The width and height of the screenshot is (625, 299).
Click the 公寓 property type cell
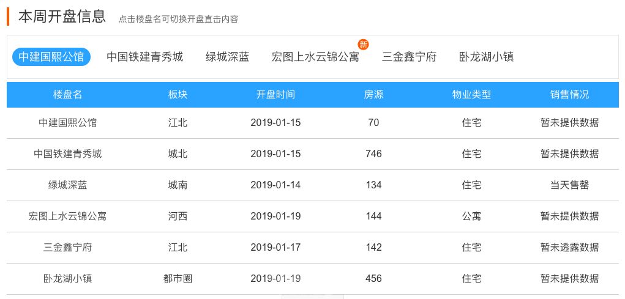(471, 216)
